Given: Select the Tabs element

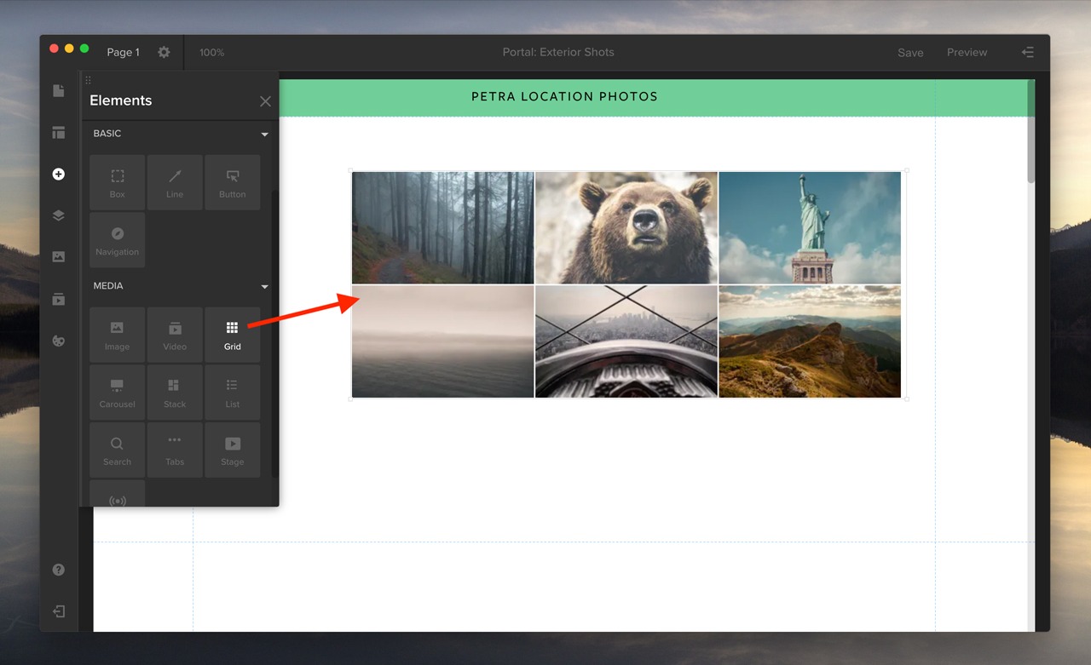Looking at the screenshot, I should 175,450.
